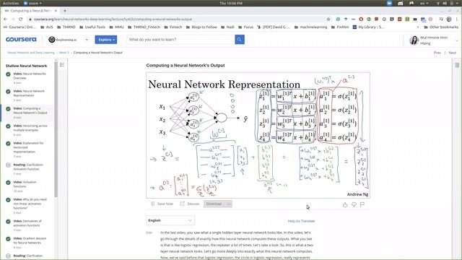Open the [PDF] David G... bookmark

[273, 27]
